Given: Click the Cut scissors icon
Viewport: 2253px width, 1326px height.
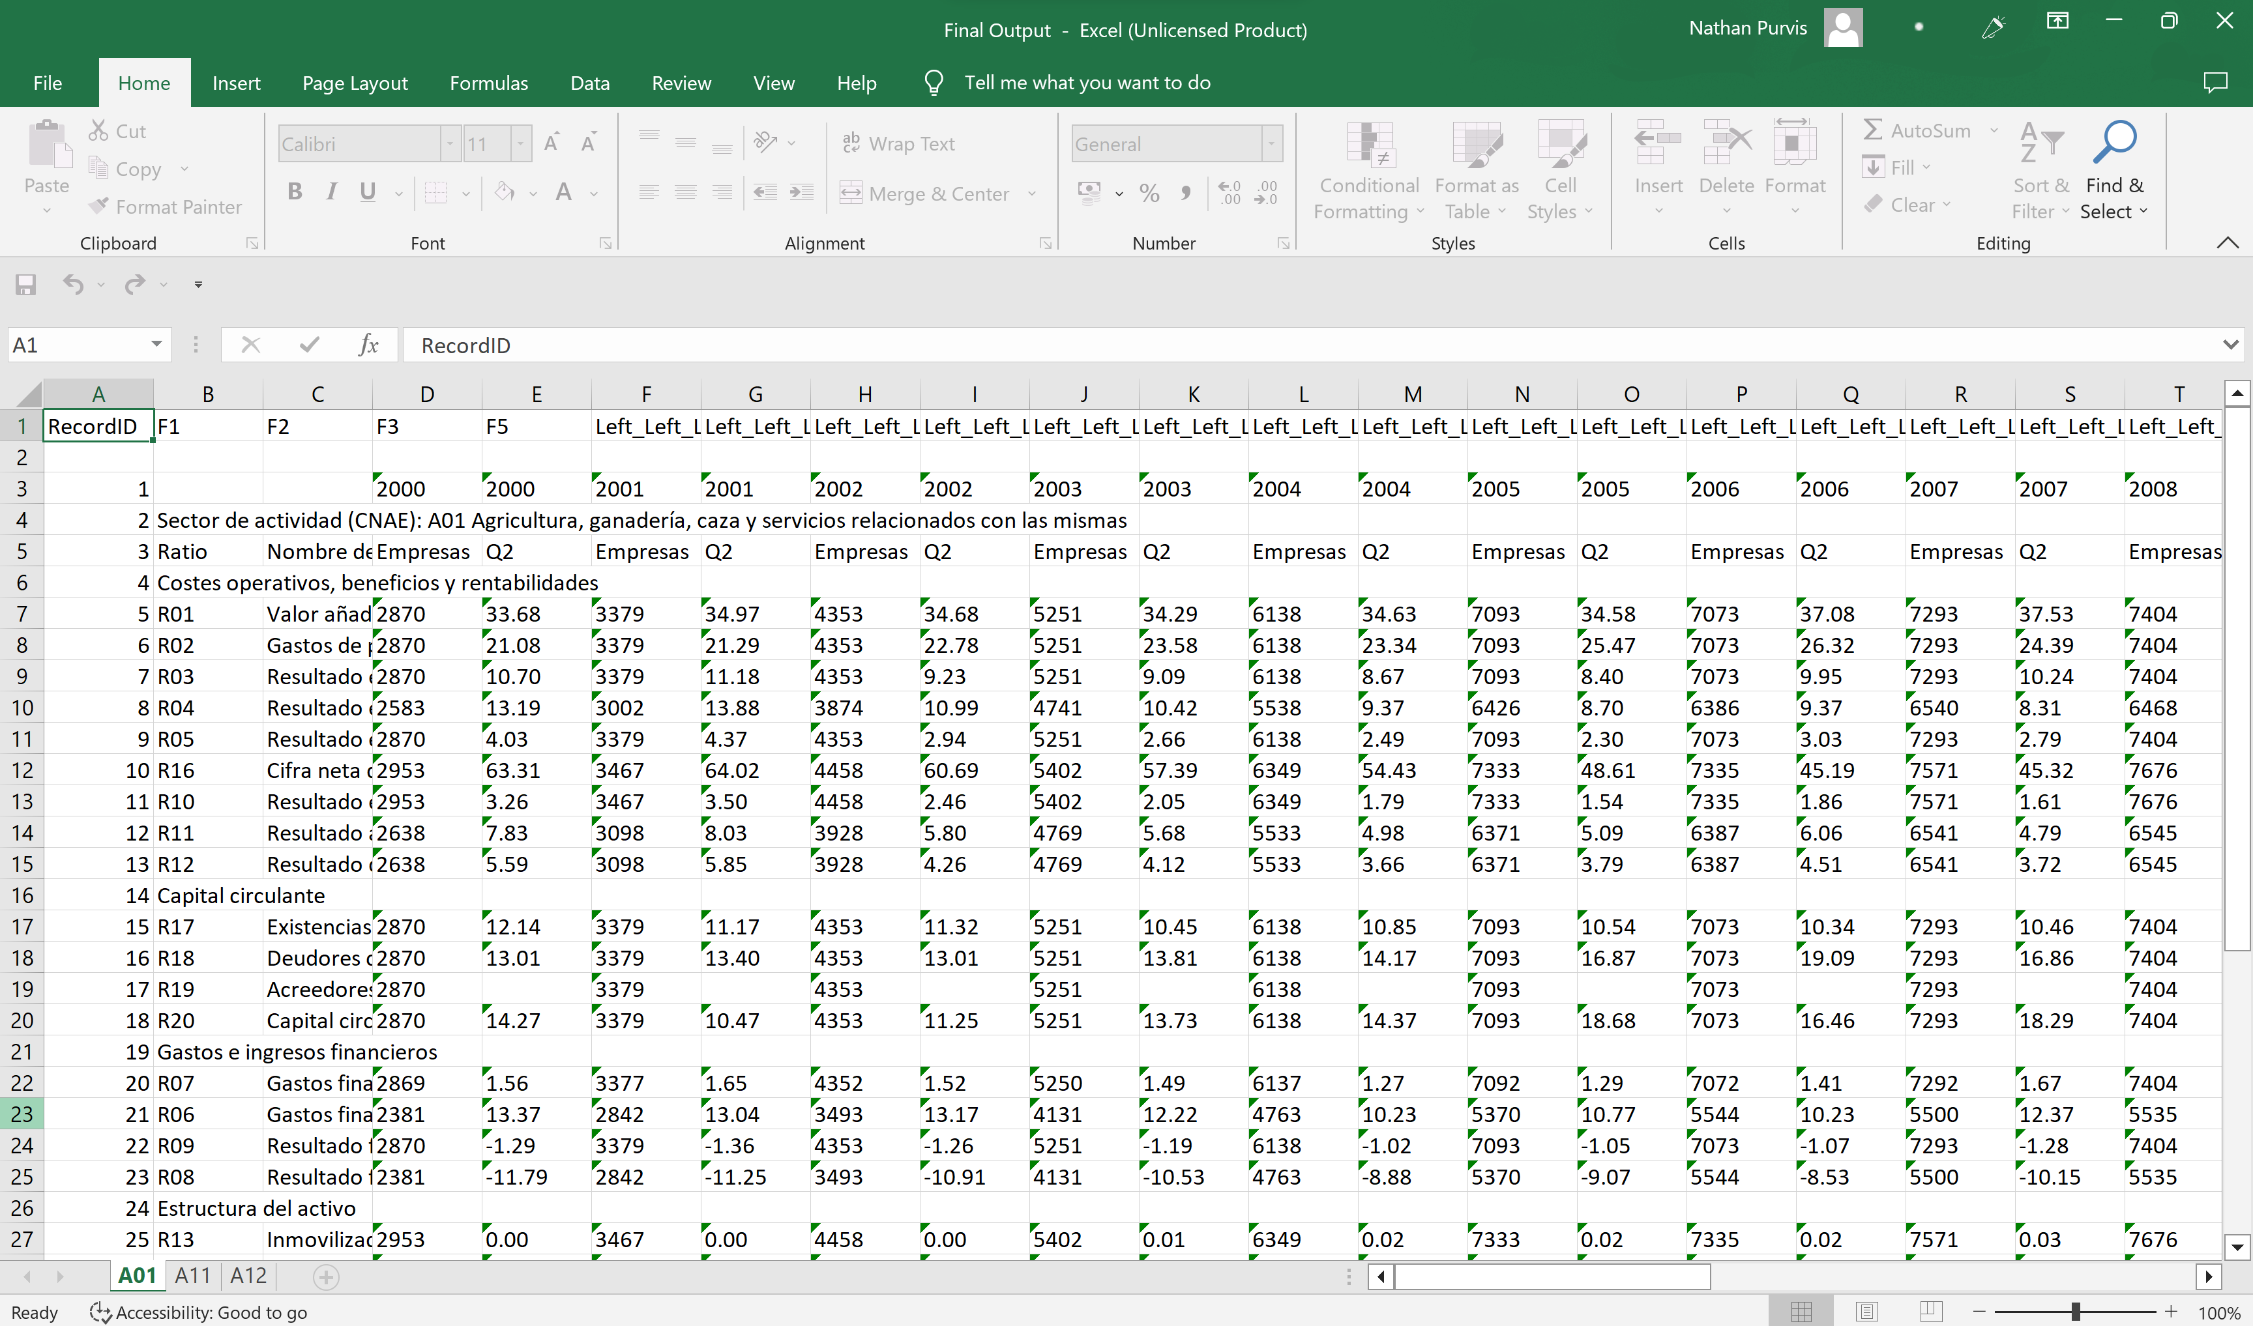Looking at the screenshot, I should [97, 130].
